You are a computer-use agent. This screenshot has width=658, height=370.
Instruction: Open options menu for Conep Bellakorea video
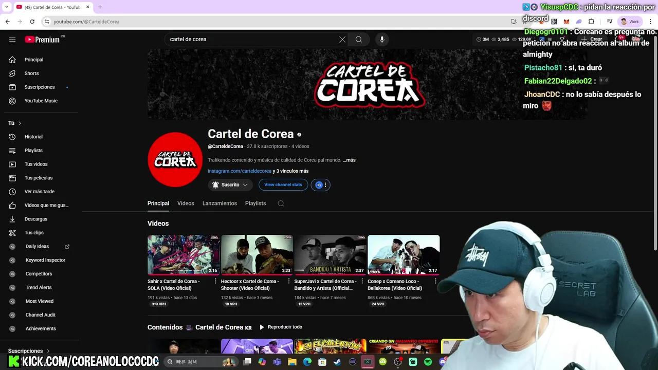pos(435,282)
